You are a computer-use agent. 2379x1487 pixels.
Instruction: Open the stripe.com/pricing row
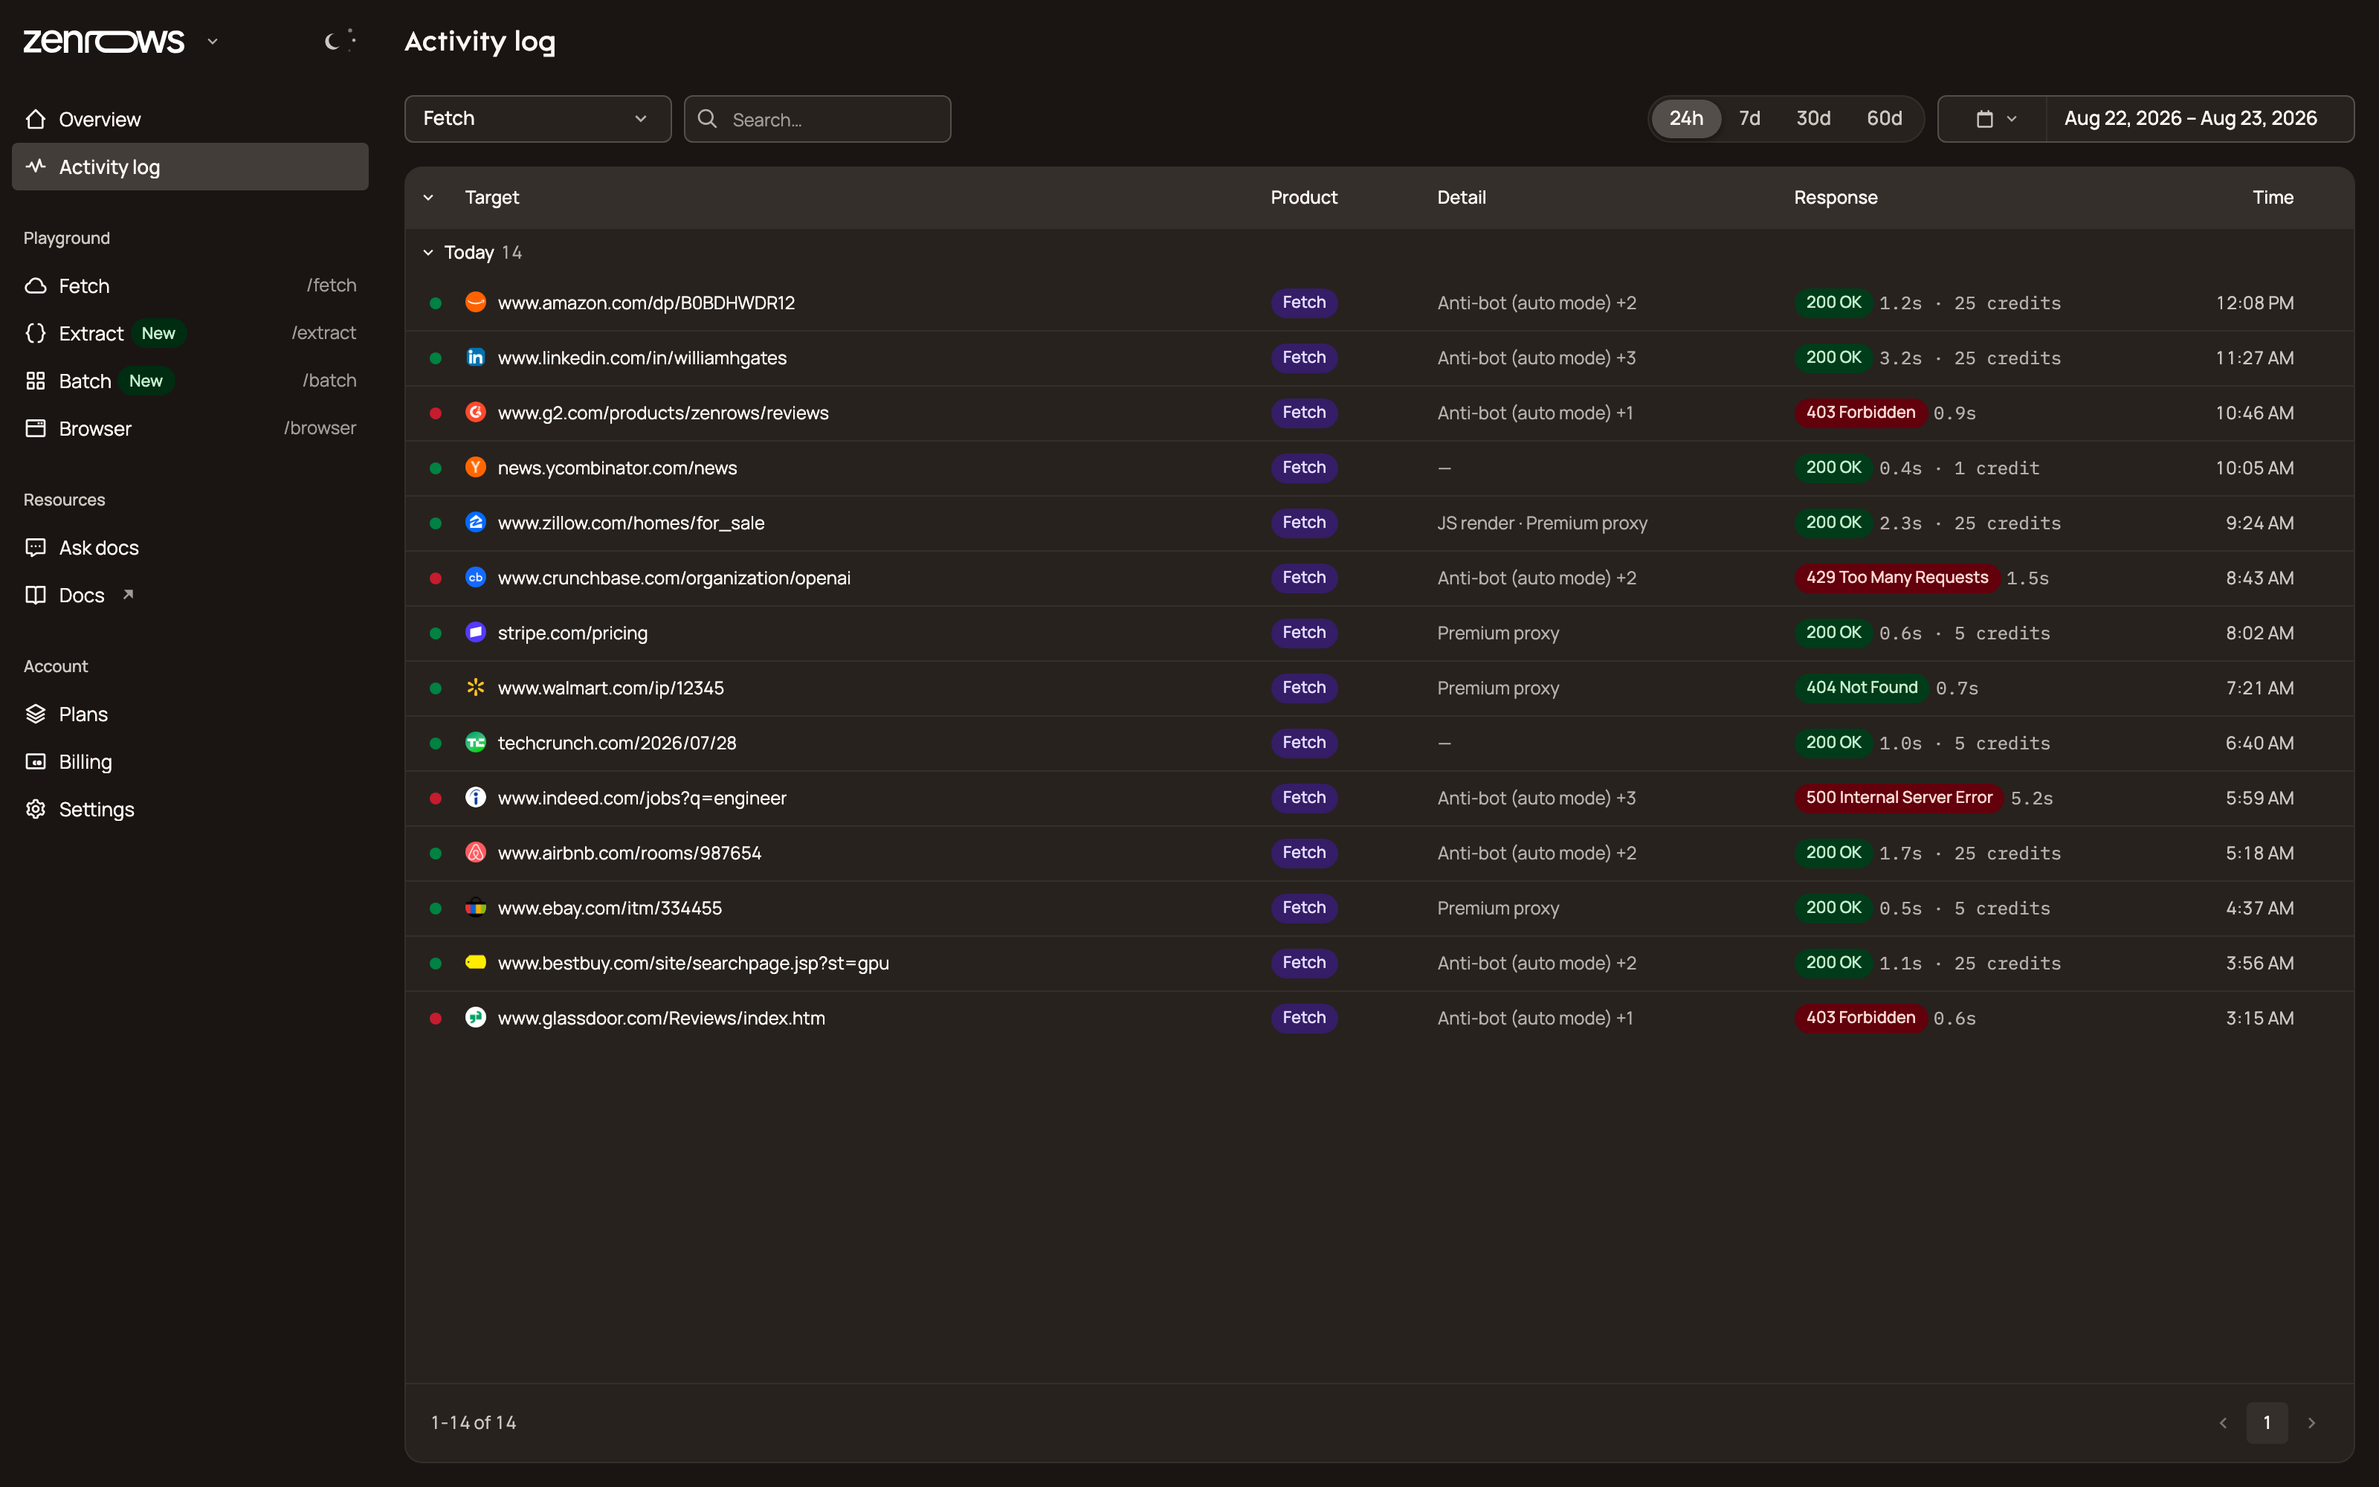coord(1379,633)
